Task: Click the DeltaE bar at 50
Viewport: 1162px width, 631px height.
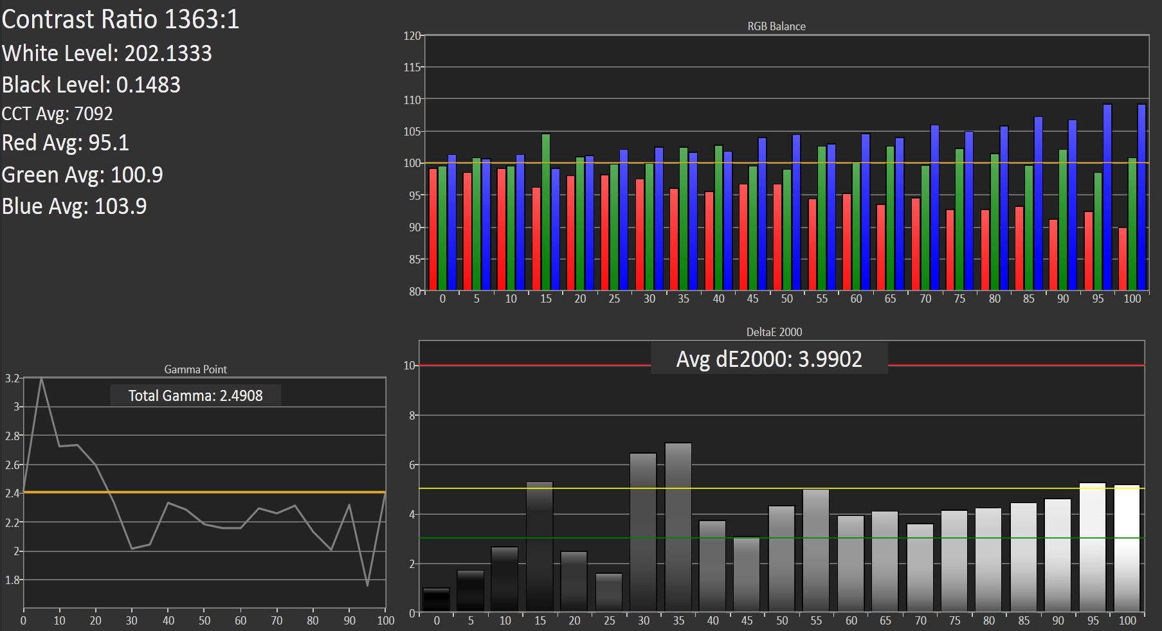Action: pos(782,558)
